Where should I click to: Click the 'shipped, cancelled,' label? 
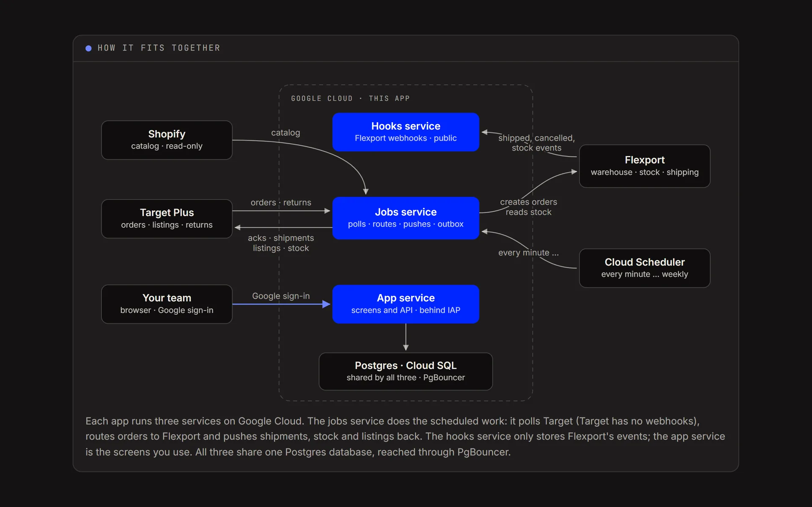click(536, 138)
